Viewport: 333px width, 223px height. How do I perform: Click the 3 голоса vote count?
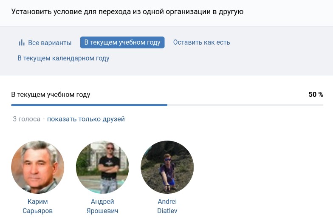pos(26,119)
